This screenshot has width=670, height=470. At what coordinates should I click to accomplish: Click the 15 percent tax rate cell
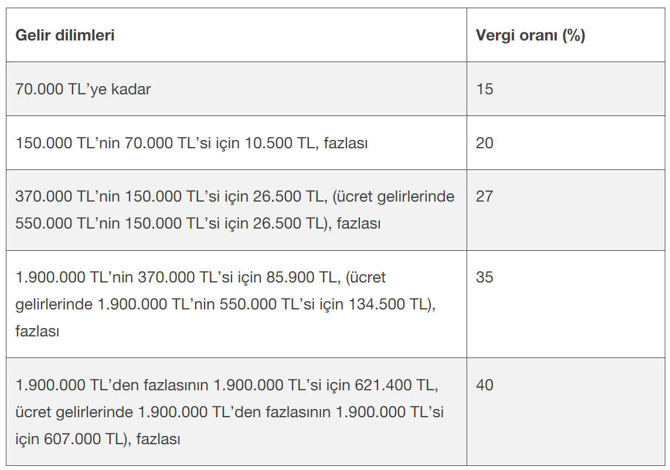(x=485, y=89)
